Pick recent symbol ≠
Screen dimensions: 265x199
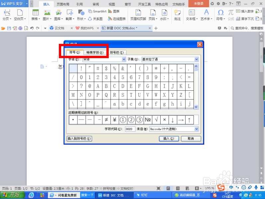[106, 120]
